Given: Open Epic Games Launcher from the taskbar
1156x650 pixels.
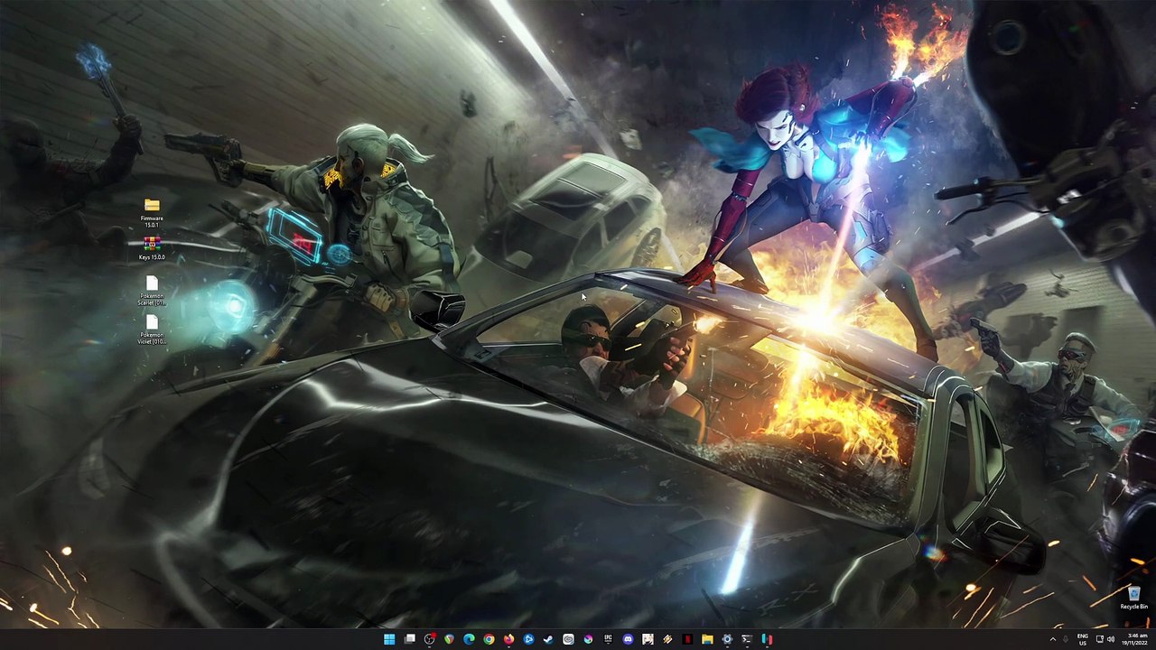Looking at the screenshot, I should 608,639.
